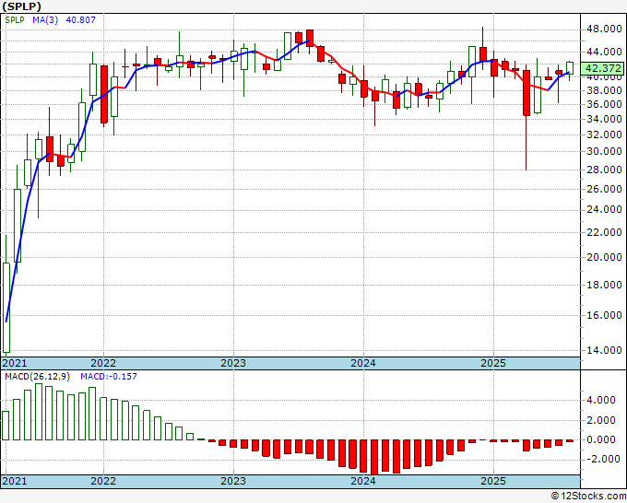This screenshot has width=627, height=503.
Task: Click the 2.000 MACD axis label
Action: click(x=601, y=420)
